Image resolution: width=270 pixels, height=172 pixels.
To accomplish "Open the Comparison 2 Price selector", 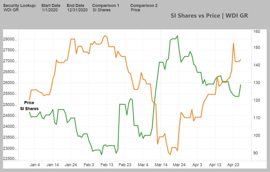I will pyautogui.click(x=136, y=10).
